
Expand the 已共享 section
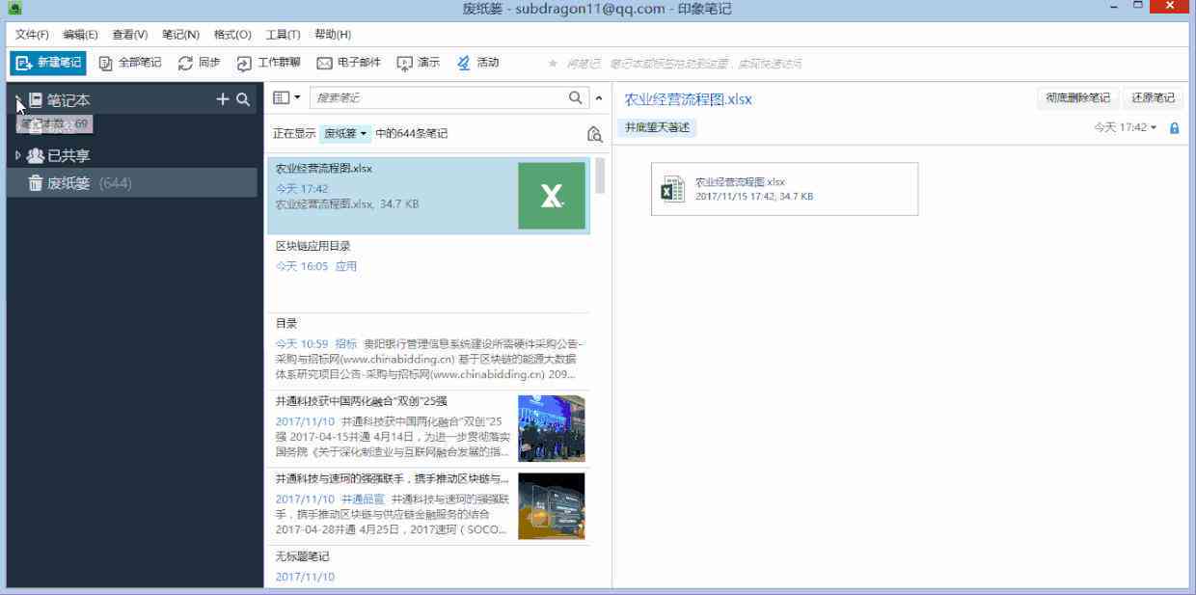[x=17, y=155]
